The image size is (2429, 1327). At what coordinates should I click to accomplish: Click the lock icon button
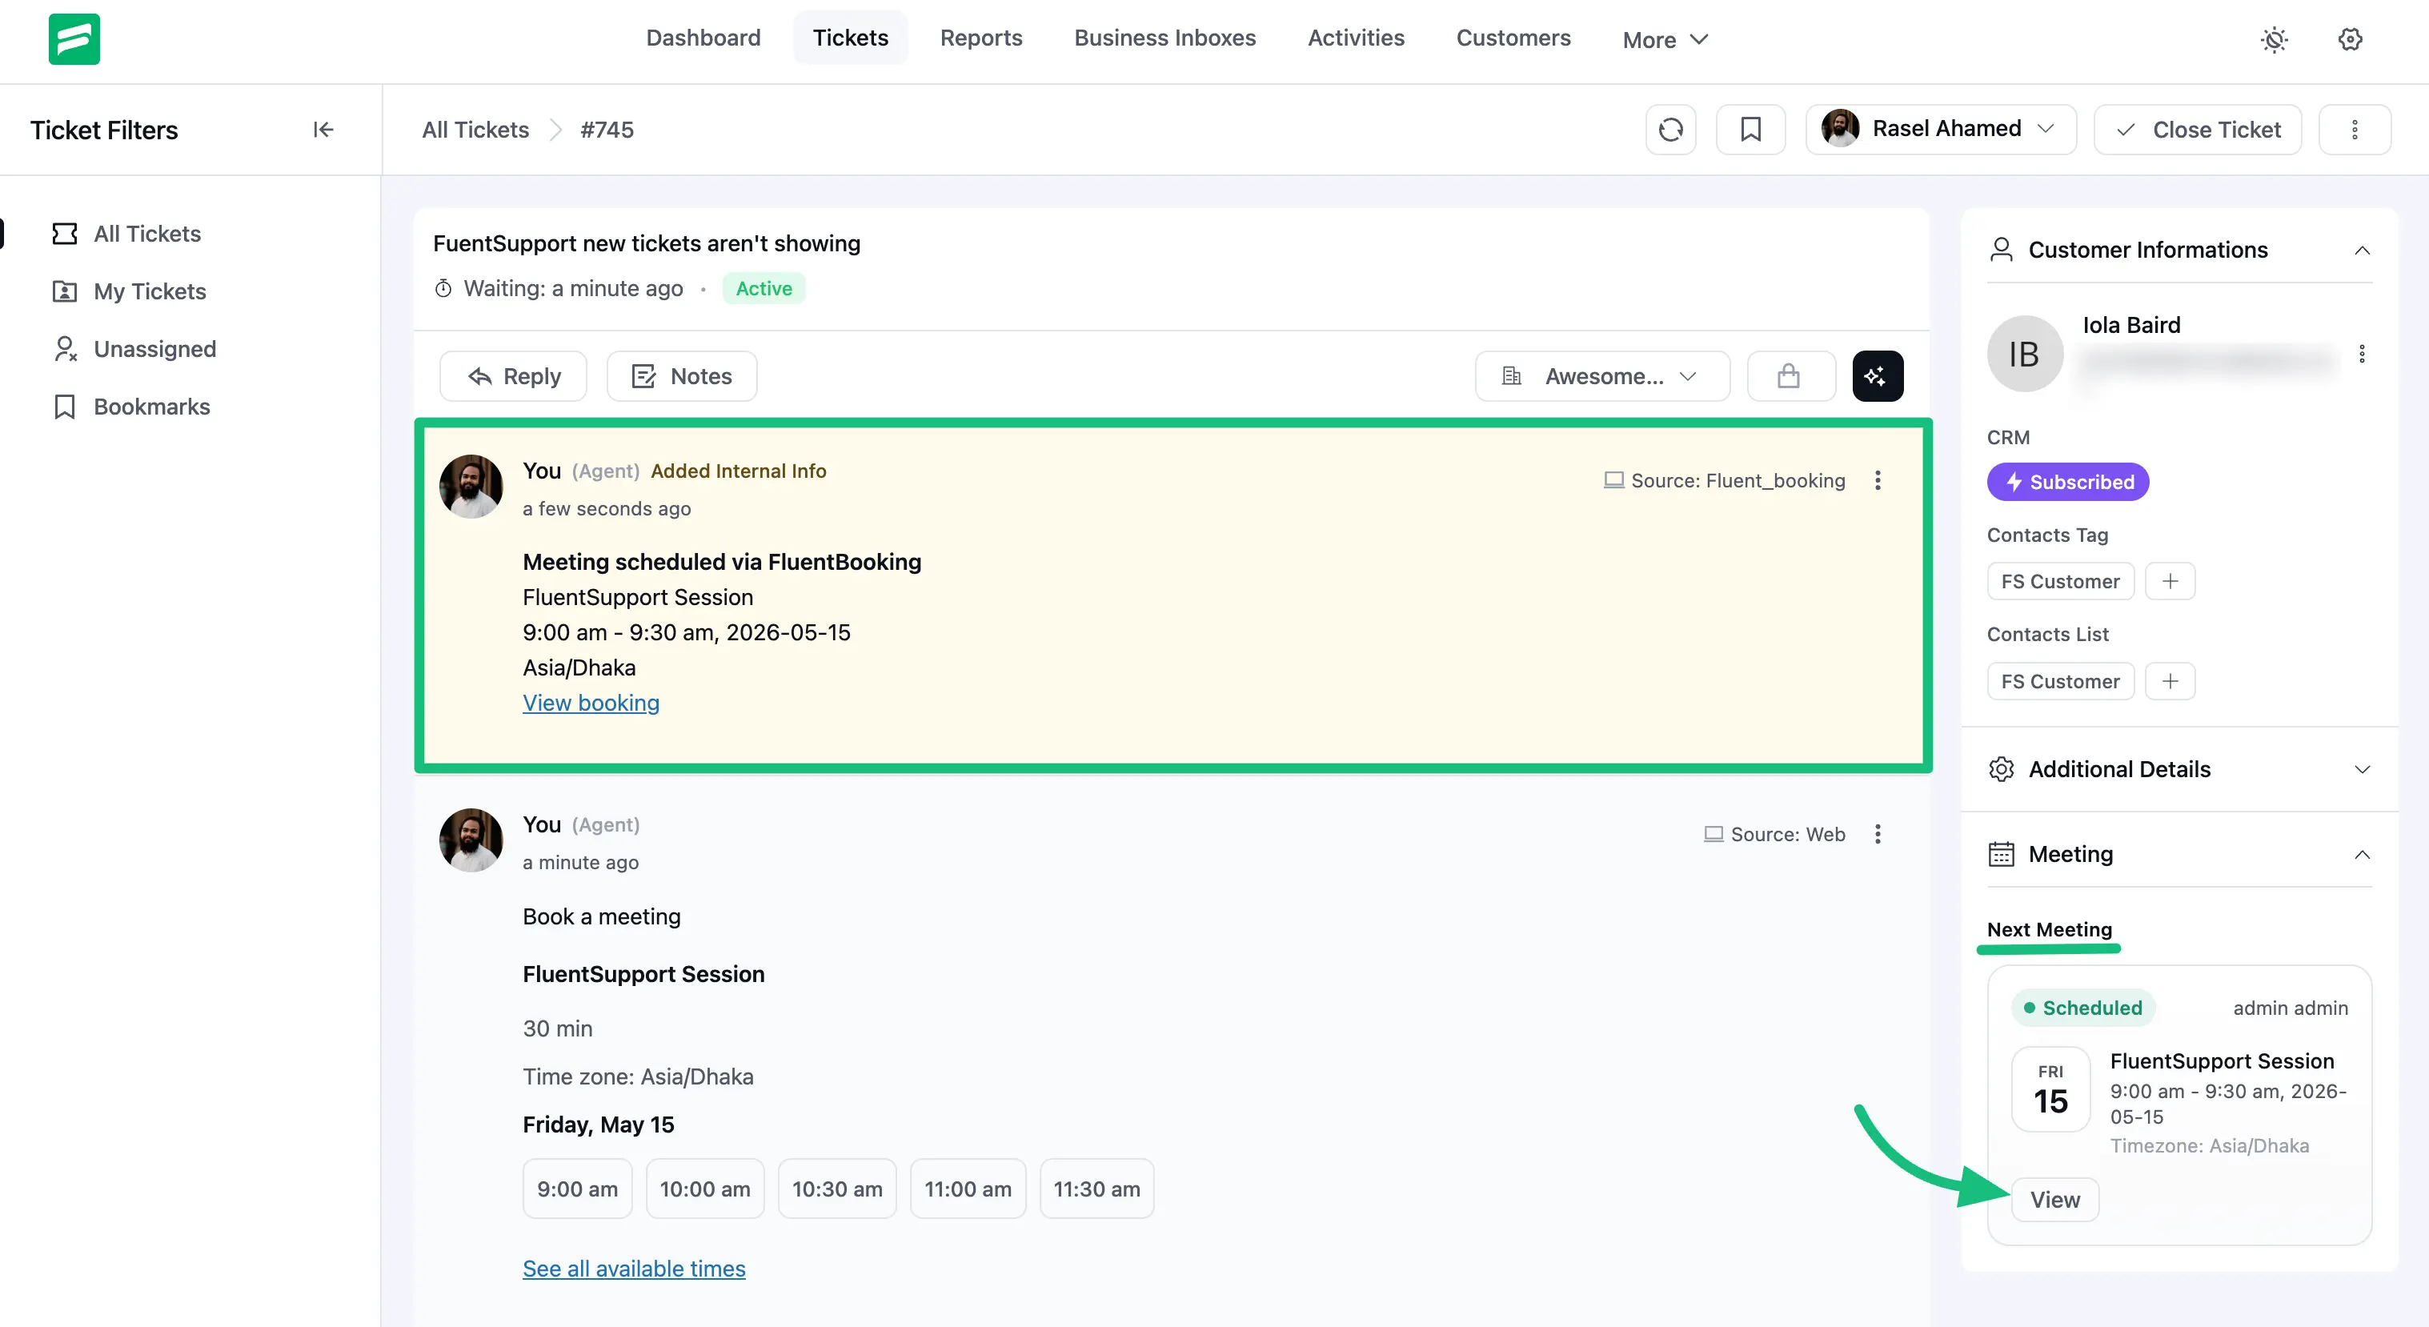pos(1790,376)
